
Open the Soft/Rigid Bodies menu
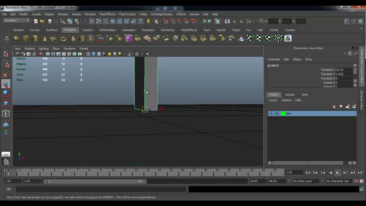pos(162,14)
